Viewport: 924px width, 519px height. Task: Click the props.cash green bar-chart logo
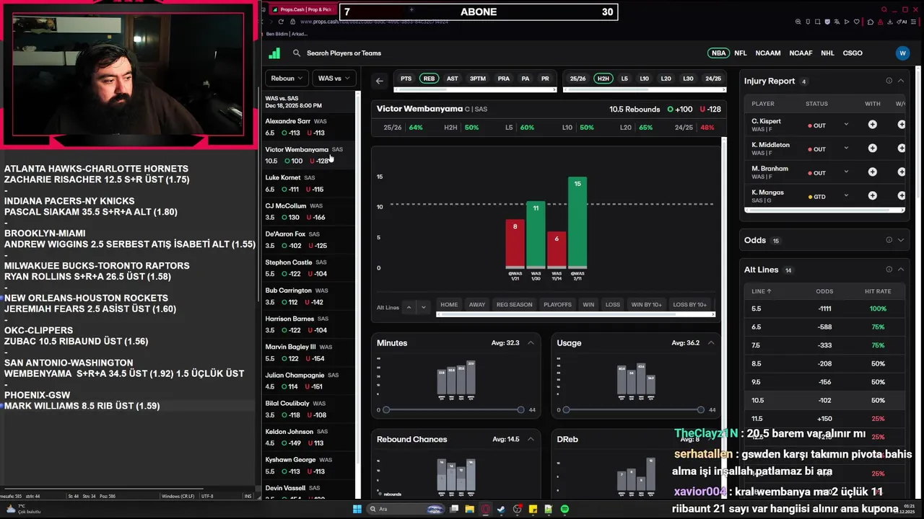(x=274, y=53)
